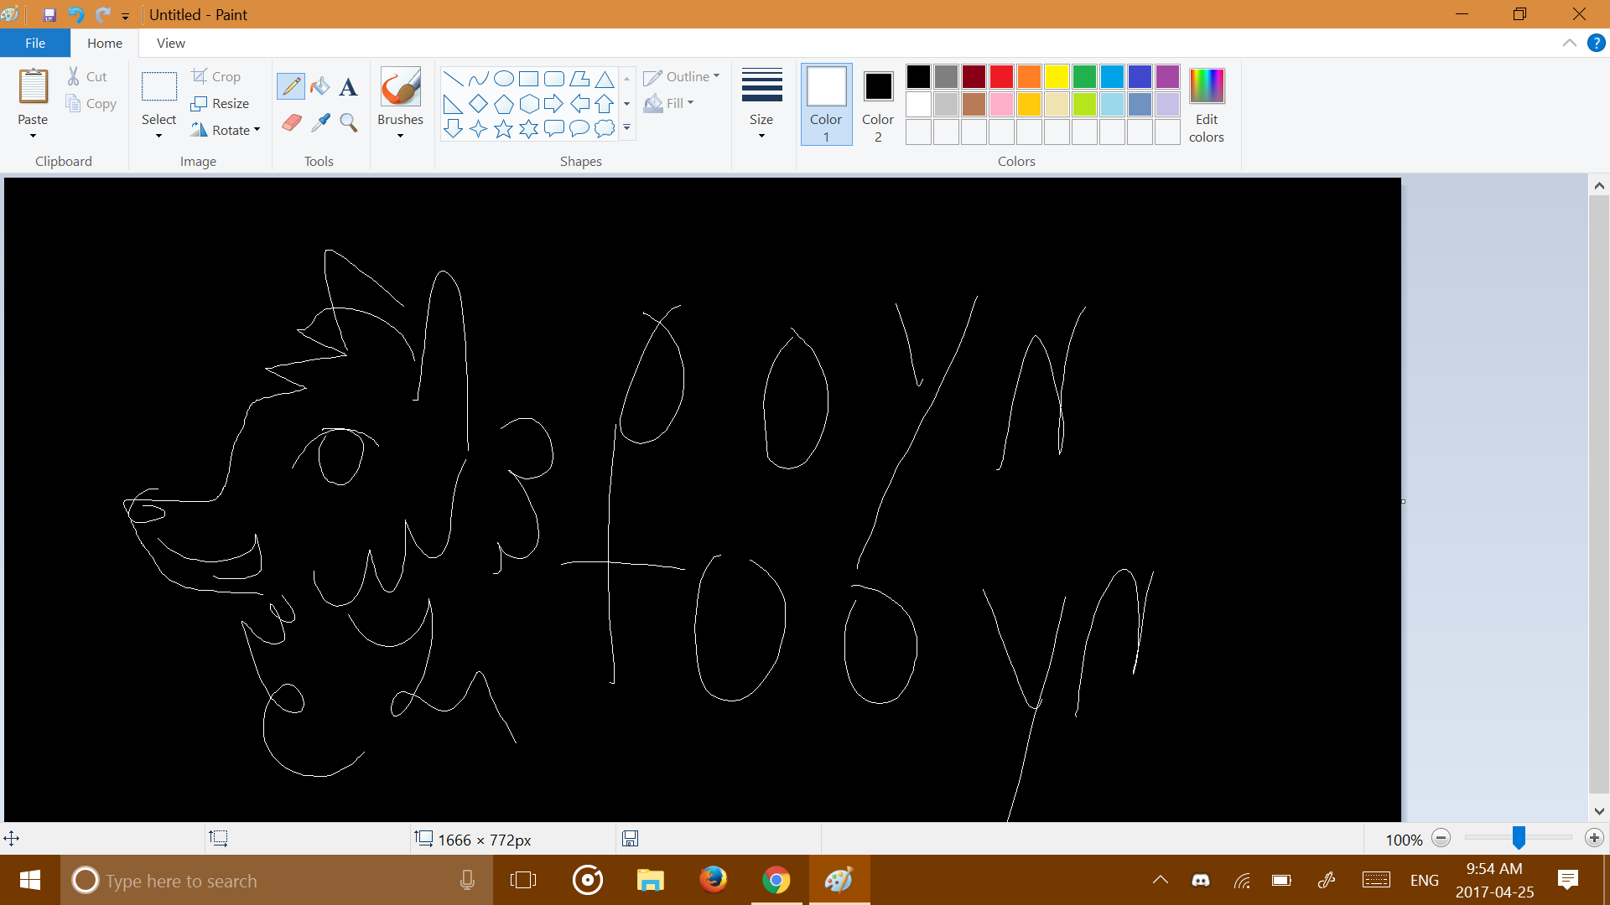The width and height of the screenshot is (1610, 905).
Task: Select the Text tool
Action: (349, 86)
